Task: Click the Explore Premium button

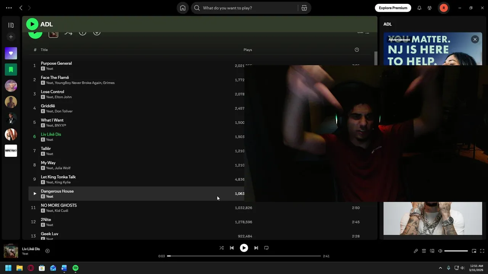Action: tap(393, 8)
